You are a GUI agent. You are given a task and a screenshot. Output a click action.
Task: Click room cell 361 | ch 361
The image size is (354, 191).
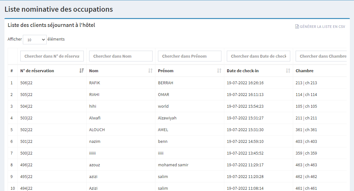(306, 130)
